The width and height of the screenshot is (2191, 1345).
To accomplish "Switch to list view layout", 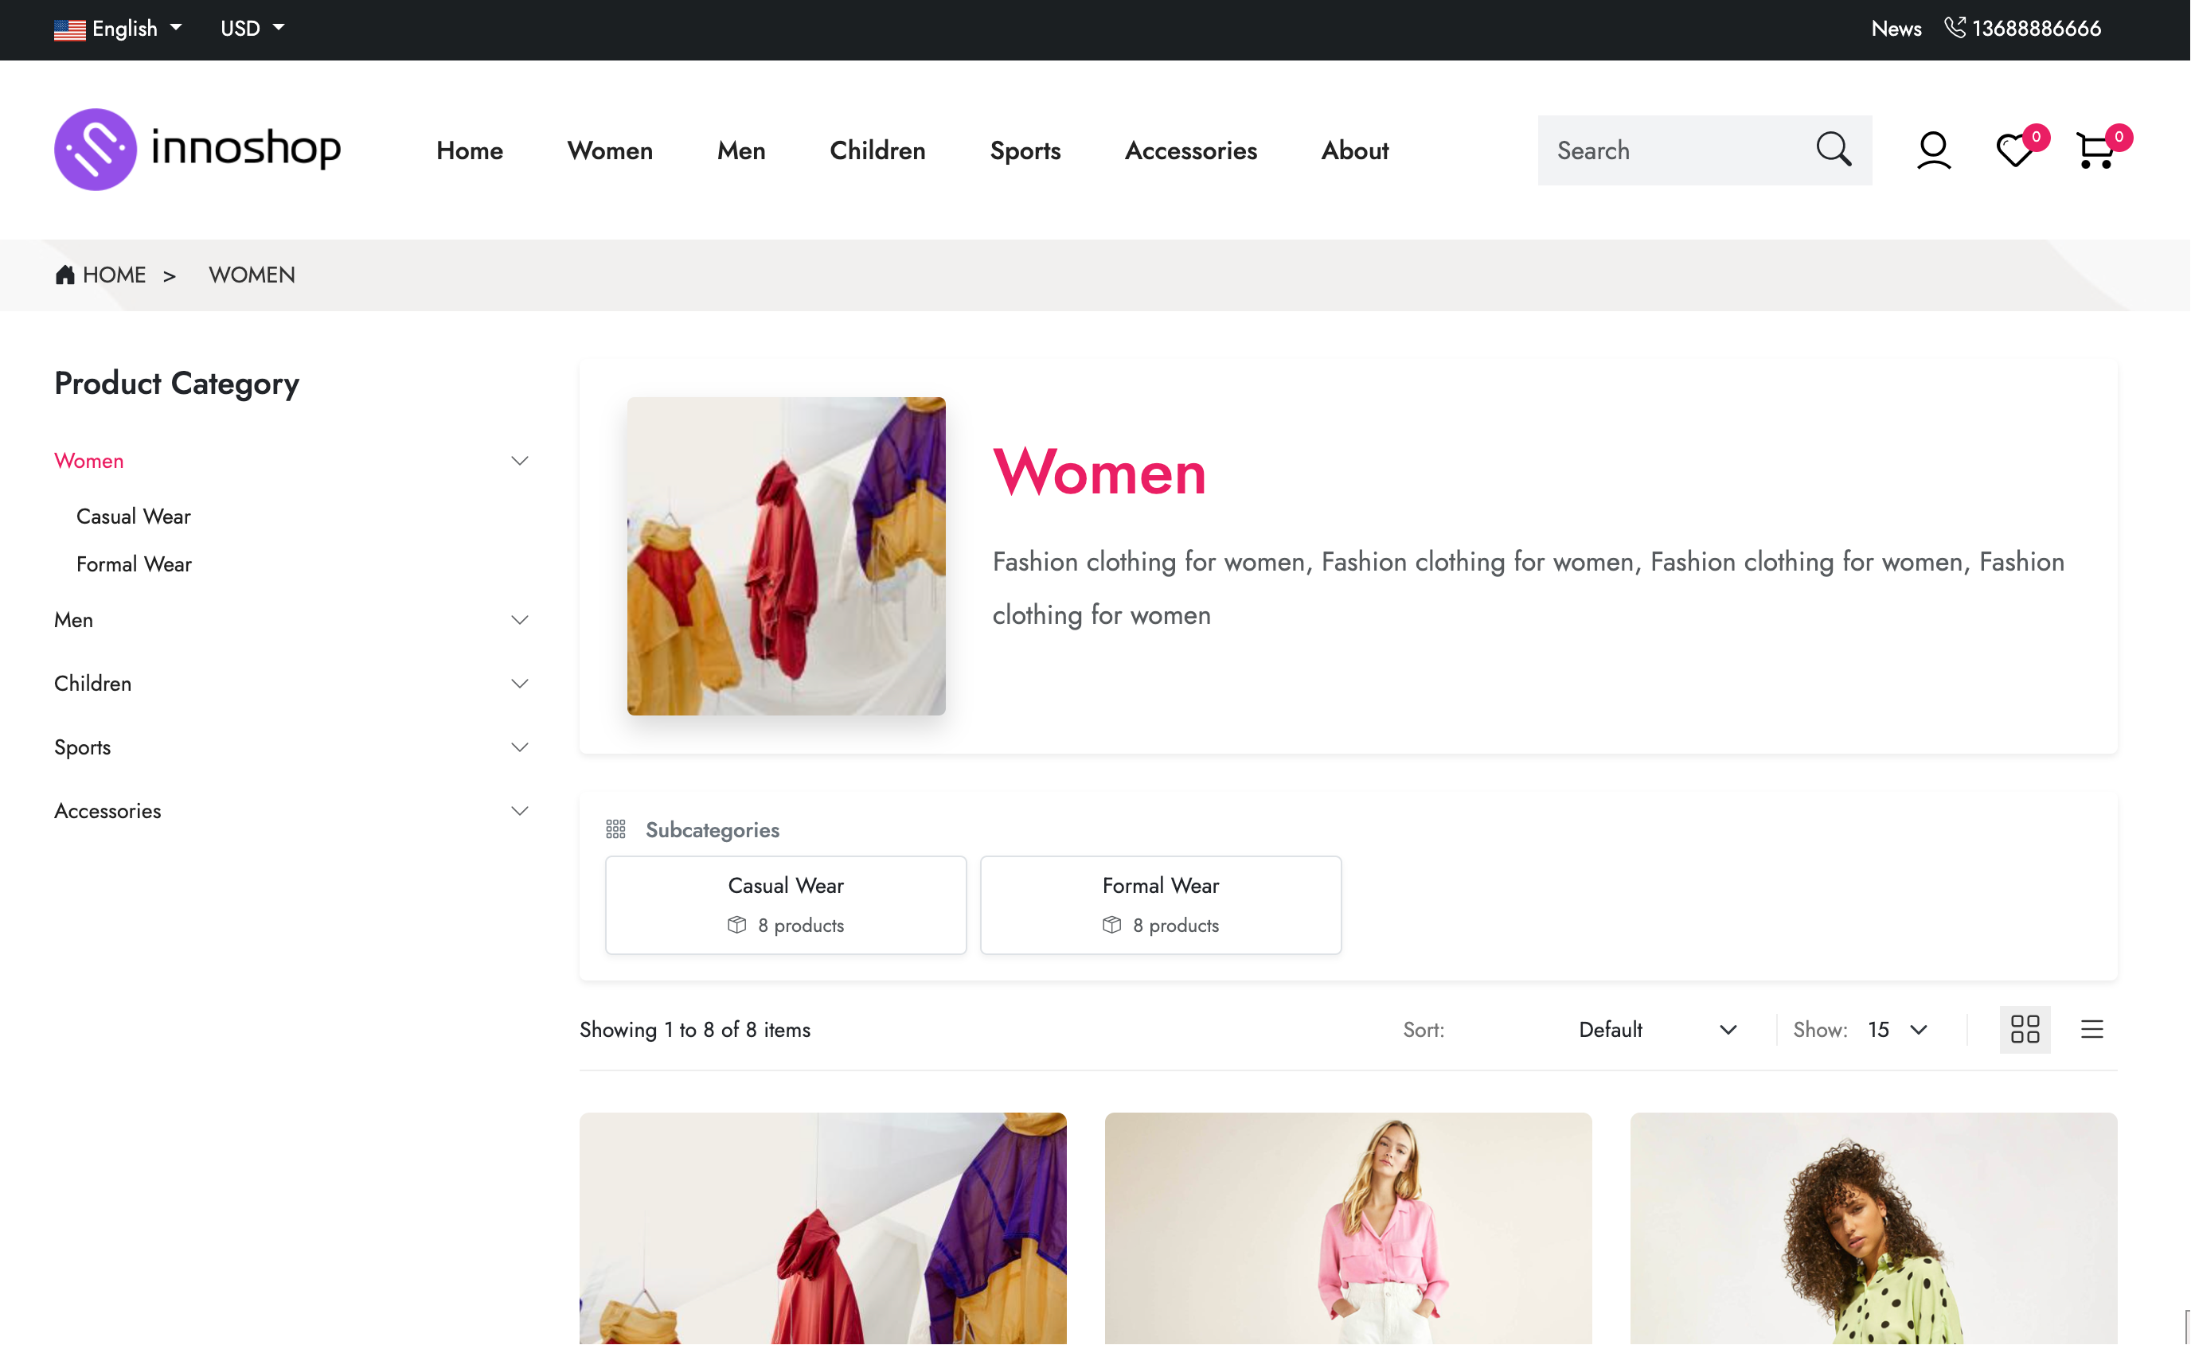I will [2091, 1029].
